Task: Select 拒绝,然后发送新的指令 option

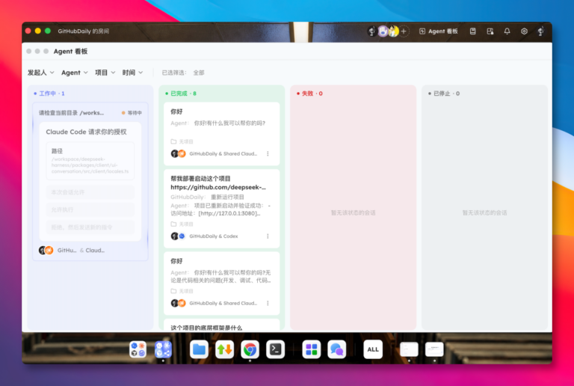Action: [x=90, y=227]
